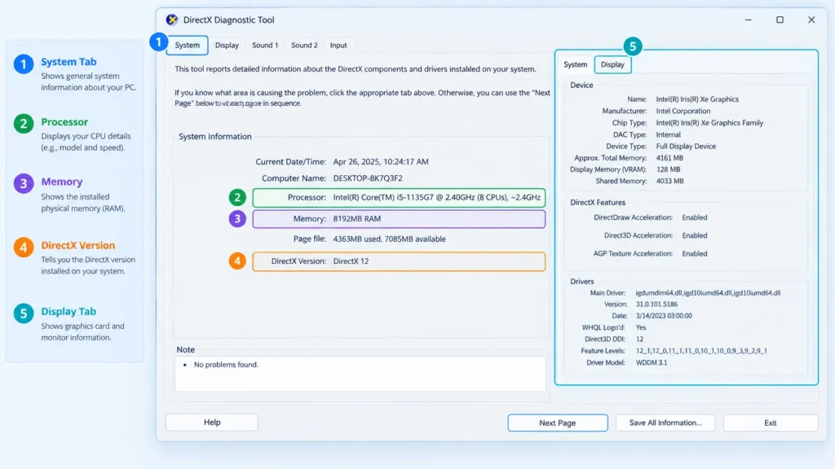Click the Memory value 8192MB RAM

coord(357,218)
